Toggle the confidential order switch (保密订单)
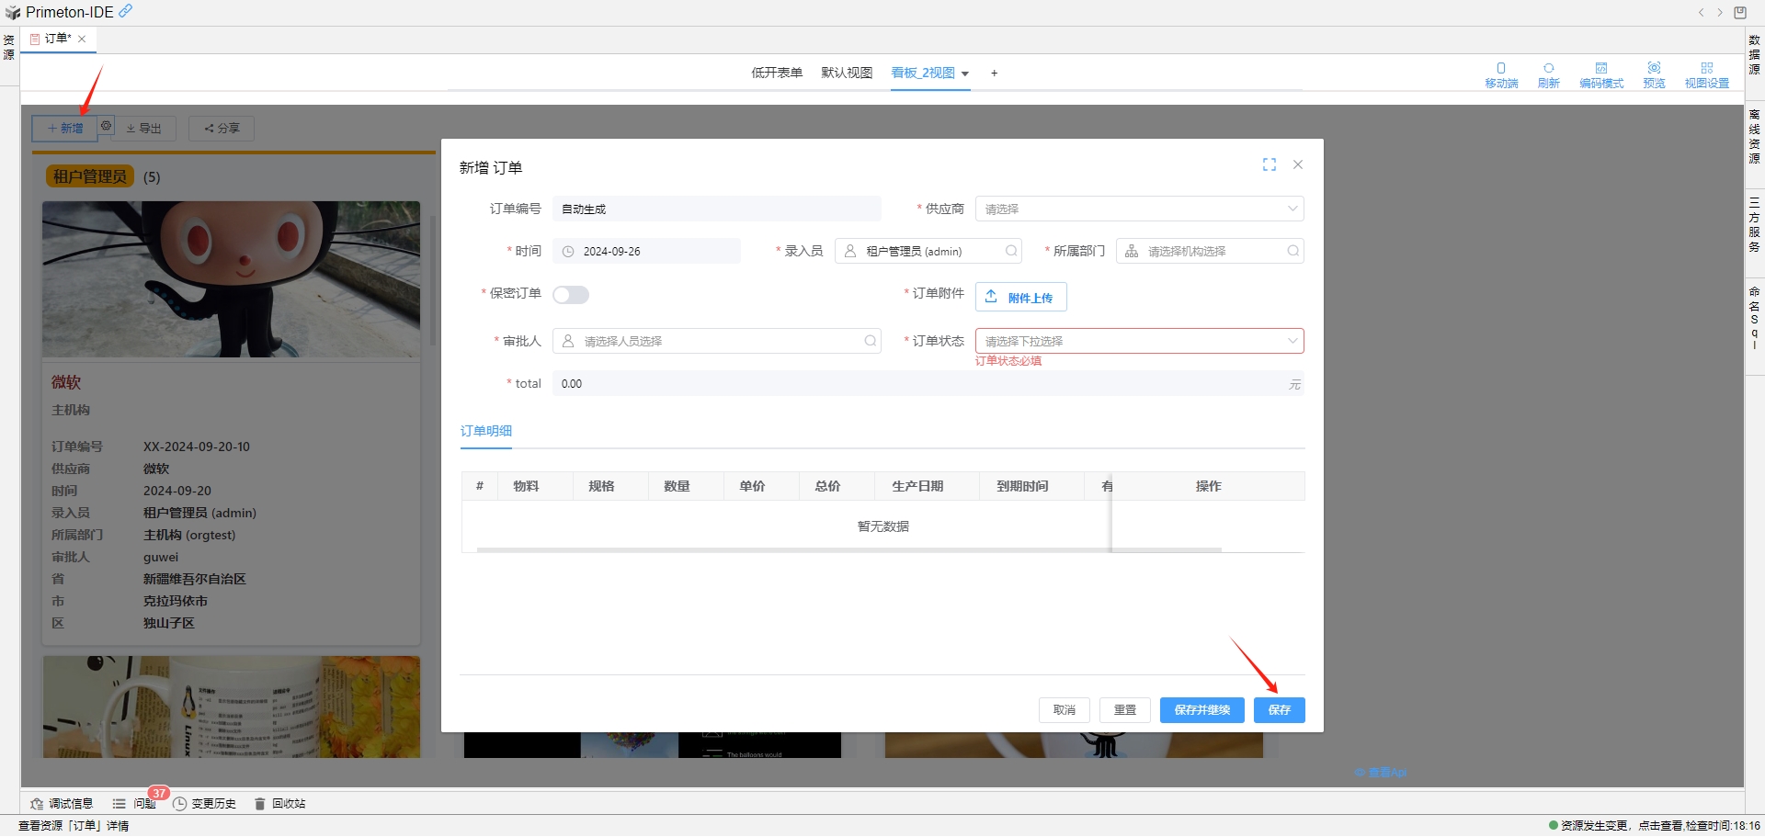 pyautogui.click(x=570, y=295)
